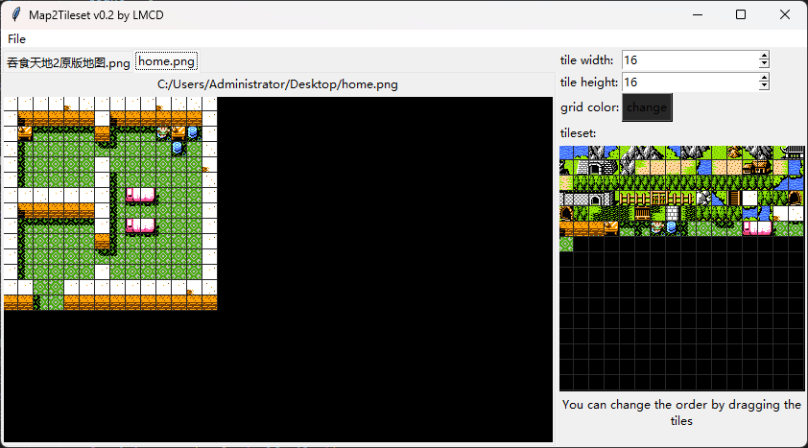Pick castle wall arched gate tile in fence row
Screen dimensions: 808x448
pos(597,199)
